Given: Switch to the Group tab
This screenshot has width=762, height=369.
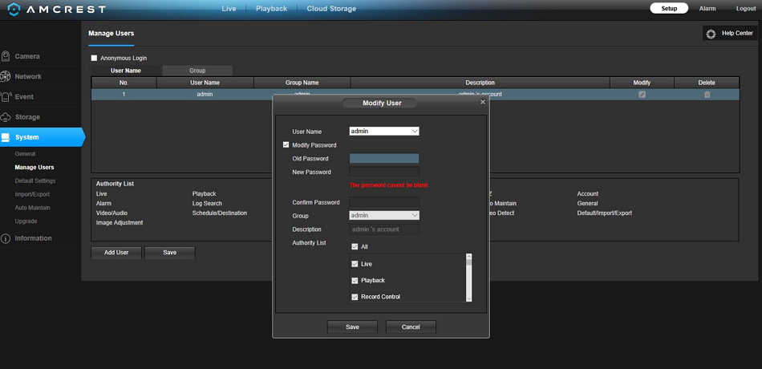Looking at the screenshot, I should (197, 71).
